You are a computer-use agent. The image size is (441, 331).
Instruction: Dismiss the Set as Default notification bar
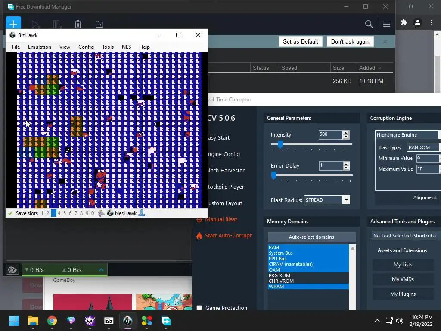coord(385,42)
